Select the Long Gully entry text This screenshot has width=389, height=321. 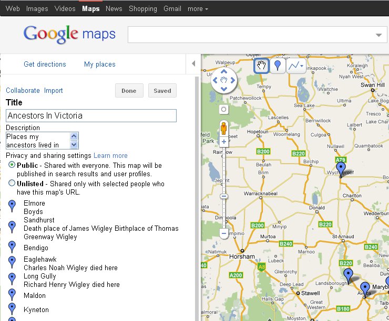point(40,276)
